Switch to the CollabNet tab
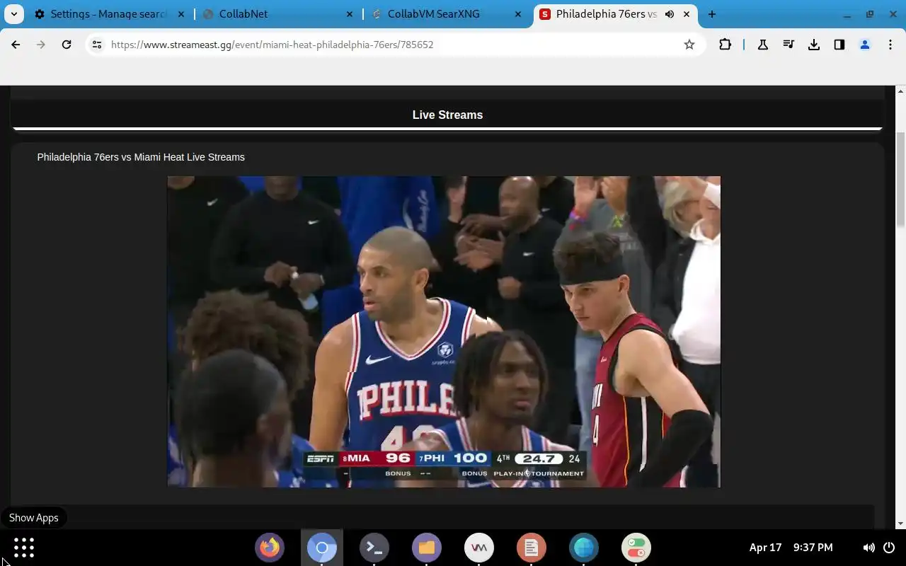 point(279,14)
